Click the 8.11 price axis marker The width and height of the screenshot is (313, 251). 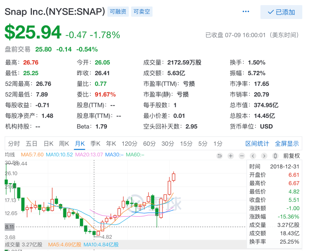10,227
